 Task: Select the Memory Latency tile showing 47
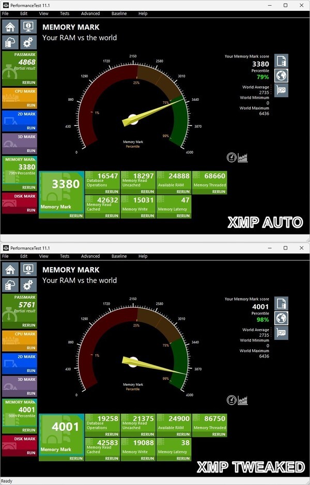coord(174,203)
